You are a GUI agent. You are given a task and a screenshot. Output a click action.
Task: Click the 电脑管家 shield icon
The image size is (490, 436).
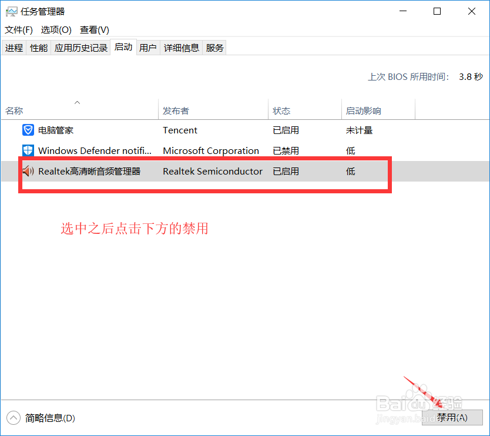[x=28, y=130]
